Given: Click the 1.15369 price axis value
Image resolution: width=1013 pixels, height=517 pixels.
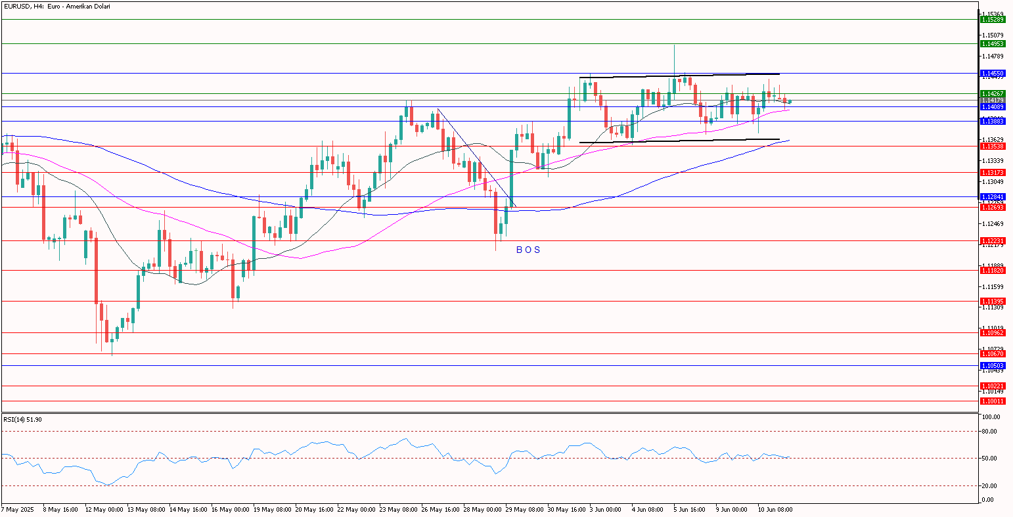Looking at the screenshot, I should click(993, 14).
